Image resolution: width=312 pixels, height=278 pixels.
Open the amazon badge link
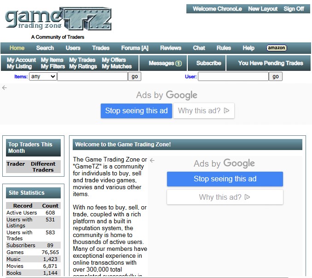(277, 48)
